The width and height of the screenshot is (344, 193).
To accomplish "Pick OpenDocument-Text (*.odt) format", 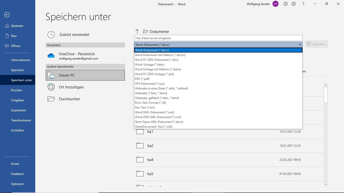I will click(x=154, y=127).
